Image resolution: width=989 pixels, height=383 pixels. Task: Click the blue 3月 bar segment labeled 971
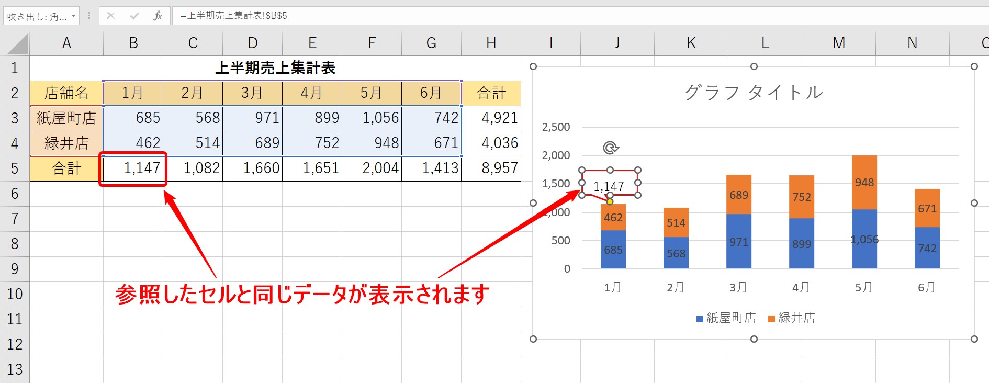(739, 242)
